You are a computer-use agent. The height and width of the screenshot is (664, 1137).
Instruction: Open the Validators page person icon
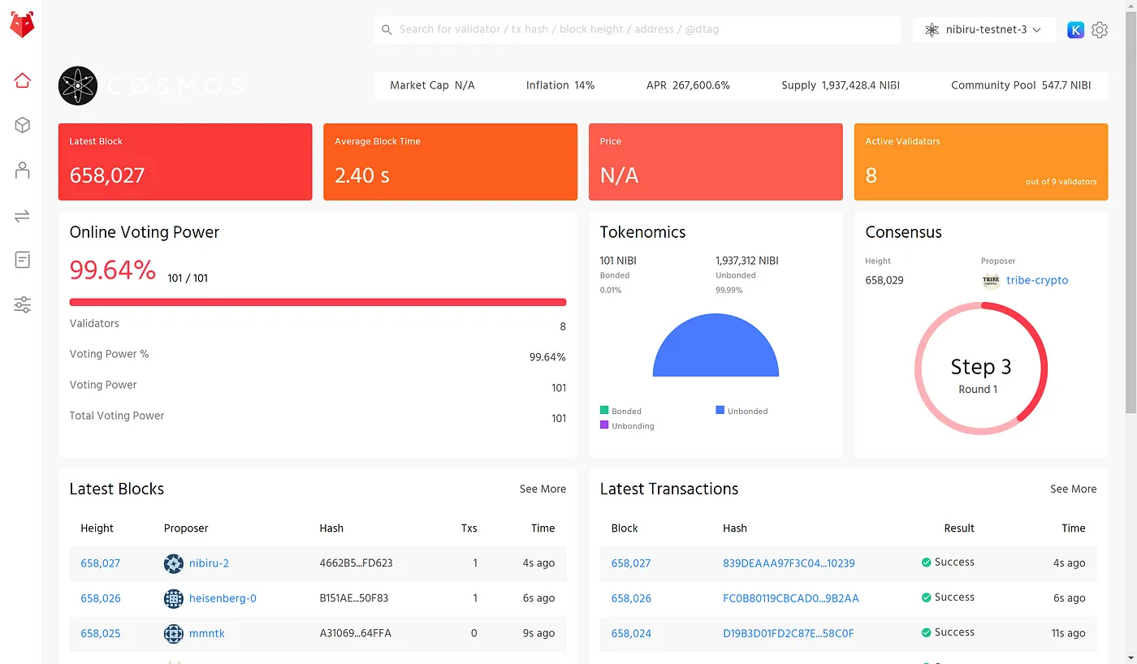pos(22,170)
